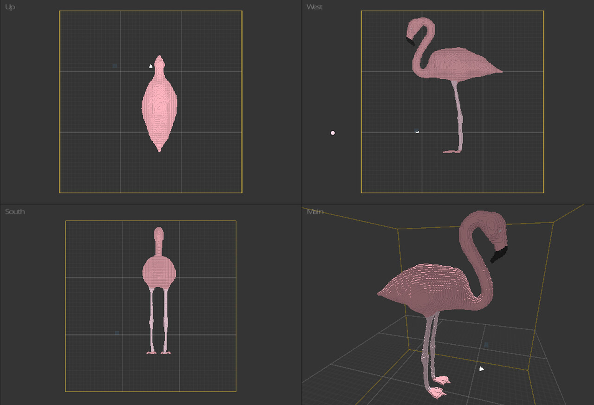Click blue square marker in Main view
Image resolution: width=594 pixels, height=405 pixels.
tap(486, 345)
